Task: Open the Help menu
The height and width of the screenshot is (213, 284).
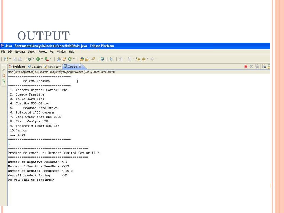Action: (72, 51)
